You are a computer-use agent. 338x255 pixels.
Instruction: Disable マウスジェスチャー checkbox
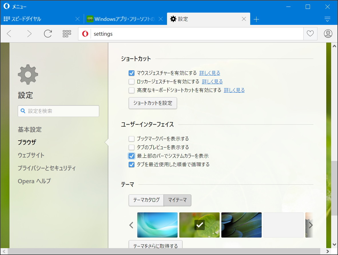[x=131, y=73]
